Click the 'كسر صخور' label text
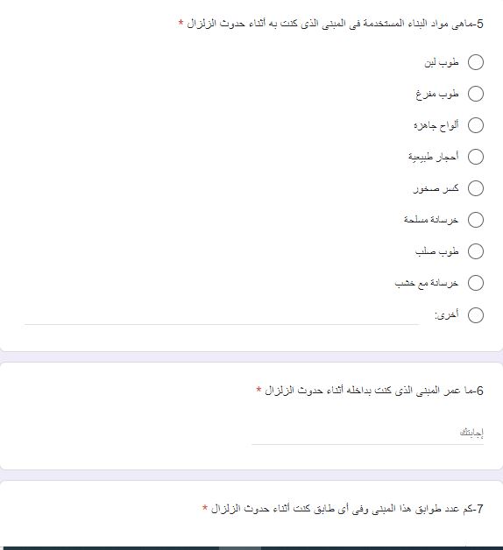The height and width of the screenshot is (550, 503). point(436,188)
